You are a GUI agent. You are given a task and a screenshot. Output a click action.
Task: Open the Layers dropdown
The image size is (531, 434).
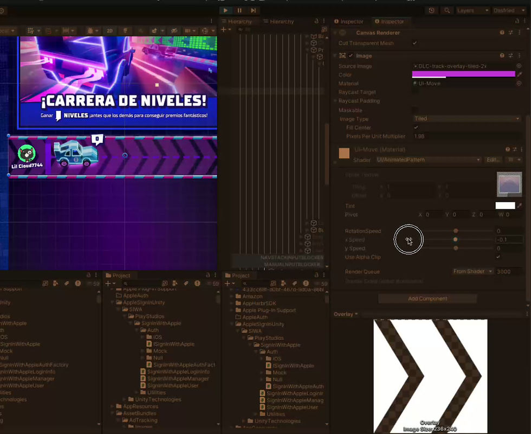click(x=472, y=10)
